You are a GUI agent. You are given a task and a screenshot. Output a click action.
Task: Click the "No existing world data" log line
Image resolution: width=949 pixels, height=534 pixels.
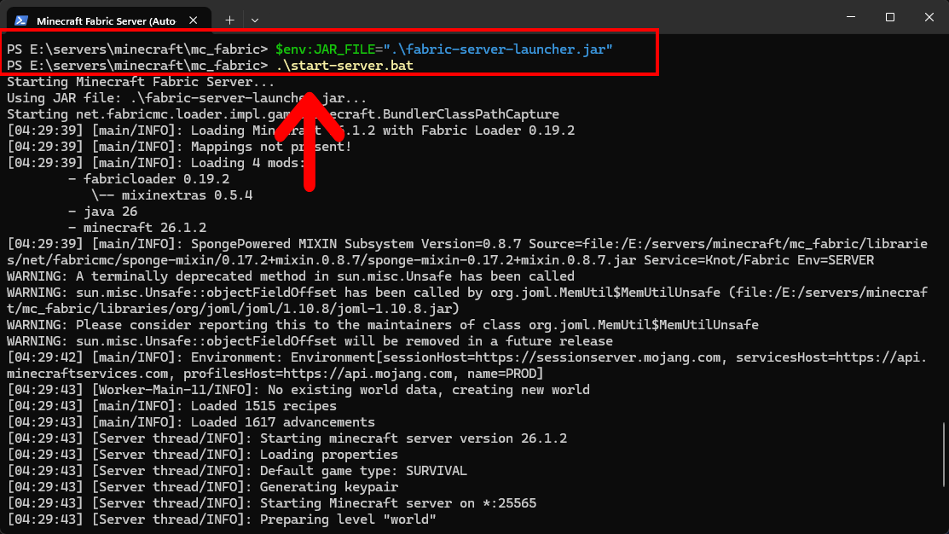298,389
